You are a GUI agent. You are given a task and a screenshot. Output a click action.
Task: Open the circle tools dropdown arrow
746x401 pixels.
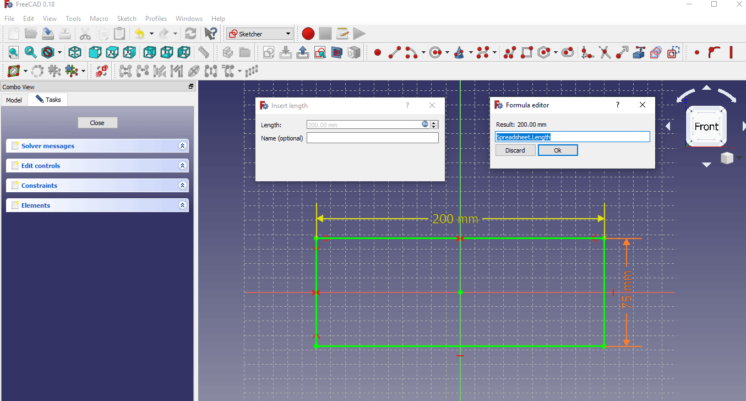pos(447,52)
